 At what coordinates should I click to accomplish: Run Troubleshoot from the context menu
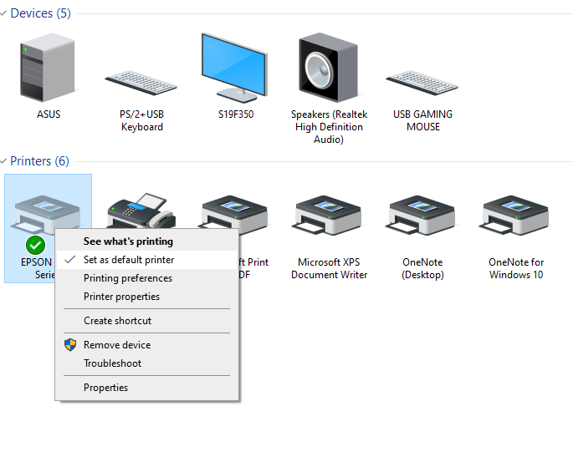pos(112,363)
